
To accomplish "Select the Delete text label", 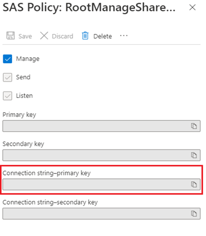I will (103, 36).
